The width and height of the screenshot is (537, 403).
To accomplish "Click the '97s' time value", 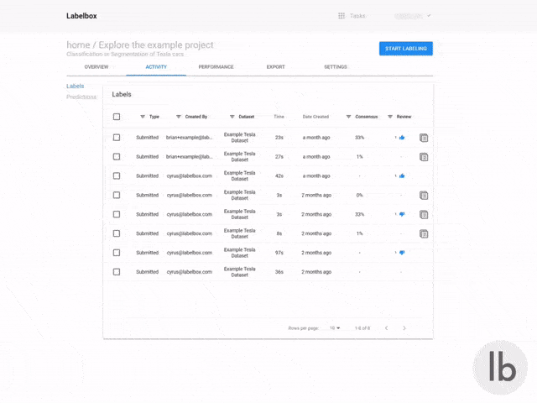I will pyautogui.click(x=279, y=253).
